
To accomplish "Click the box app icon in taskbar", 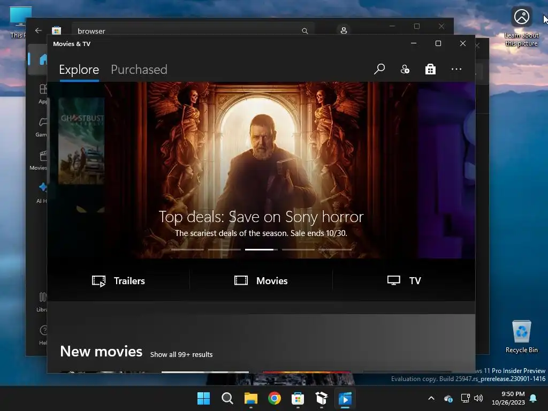I will [x=322, y=398].
